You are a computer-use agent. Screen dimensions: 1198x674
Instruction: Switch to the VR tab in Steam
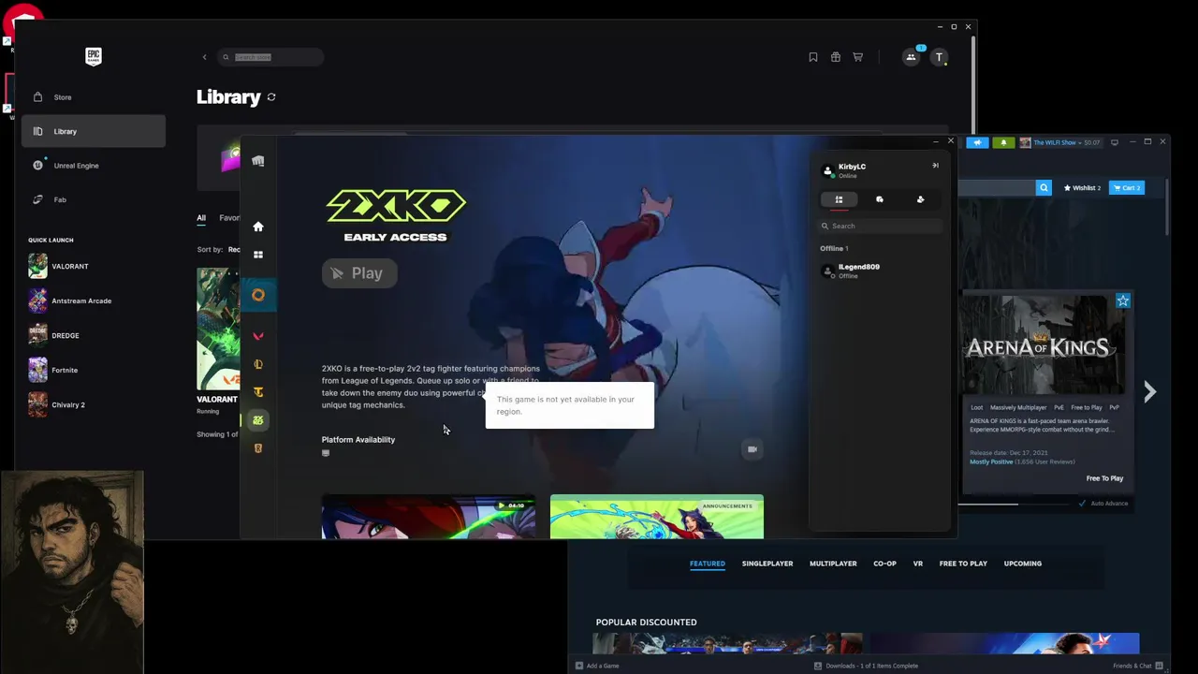(918, 564)
